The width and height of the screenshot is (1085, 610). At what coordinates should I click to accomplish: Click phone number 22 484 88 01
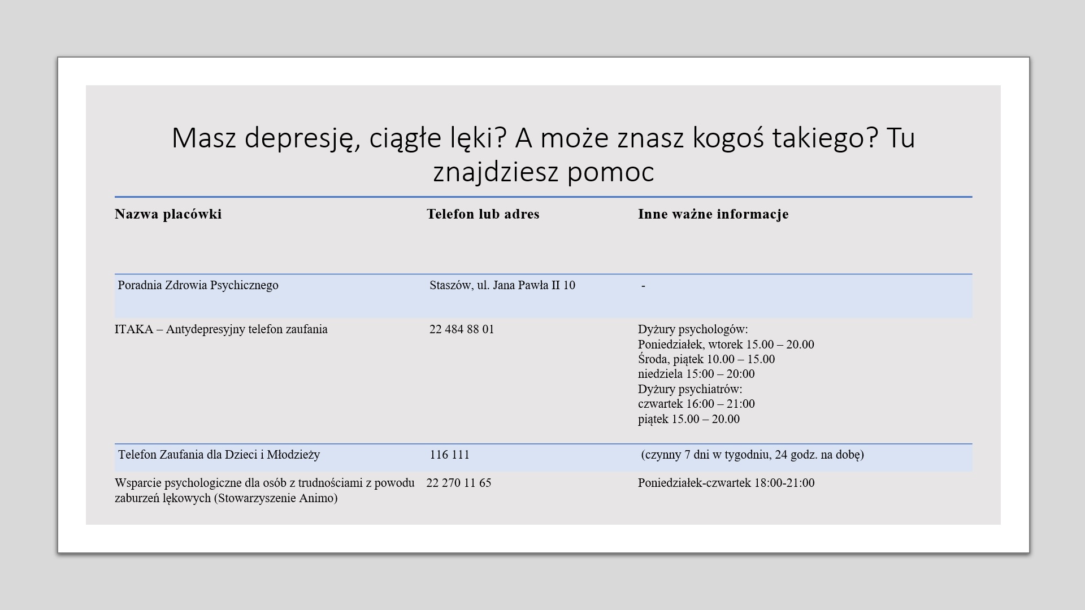click(x=462, y=329)
